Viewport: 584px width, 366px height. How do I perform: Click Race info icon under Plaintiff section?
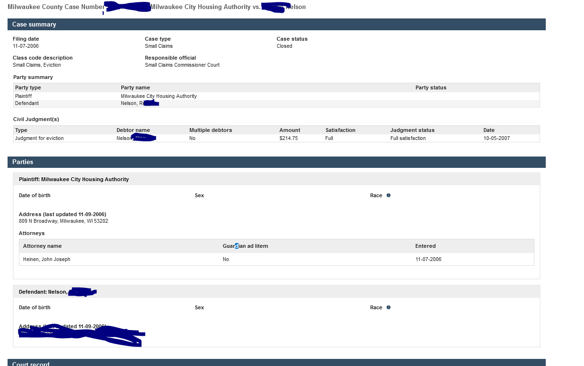point(389,195)
